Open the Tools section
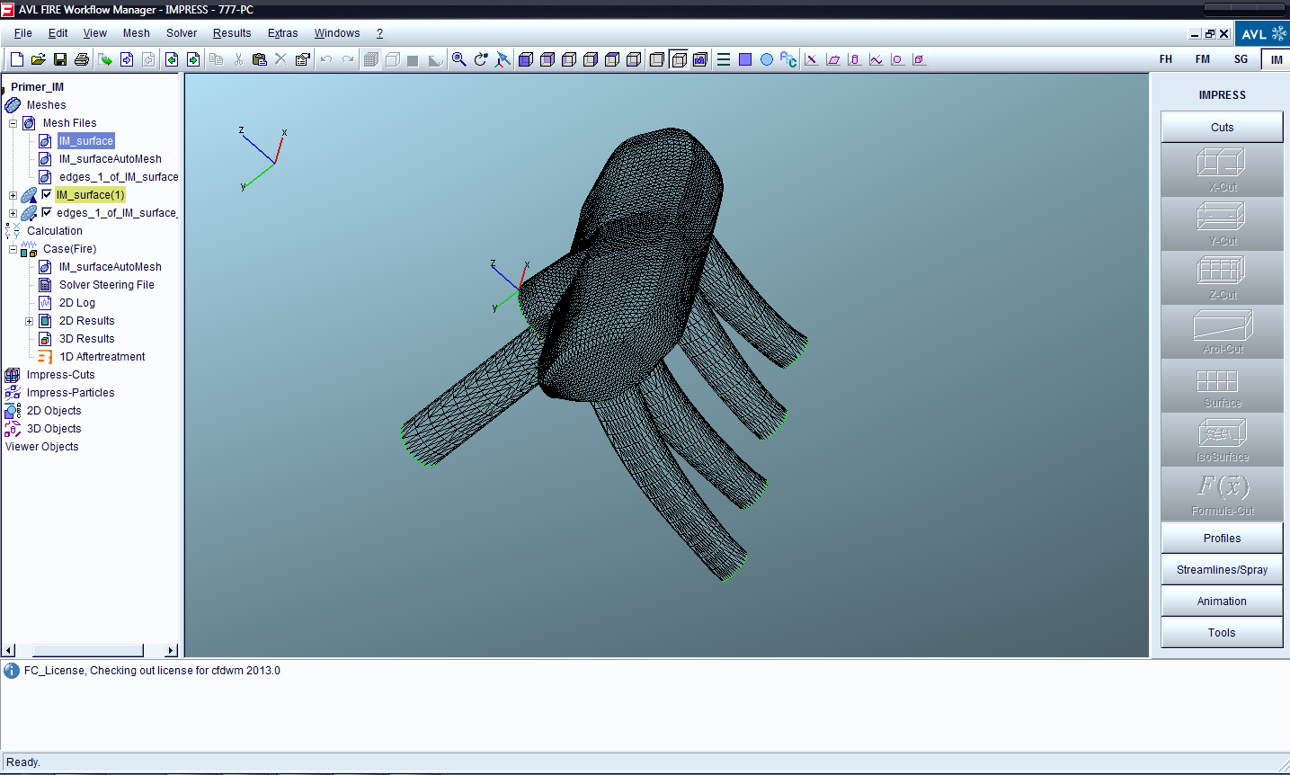 click(1222, 632)
